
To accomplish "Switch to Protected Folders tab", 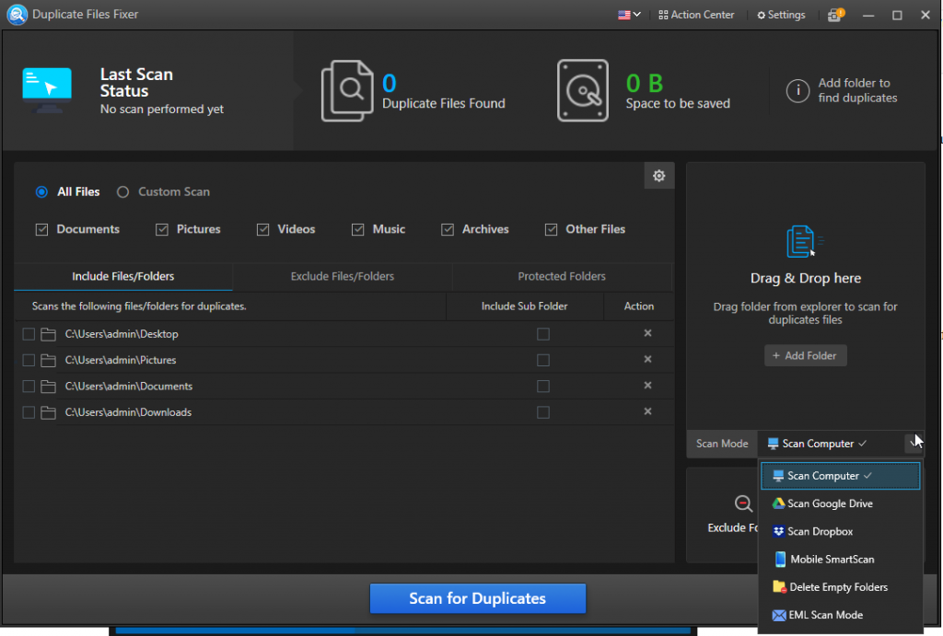I will 562,276.
